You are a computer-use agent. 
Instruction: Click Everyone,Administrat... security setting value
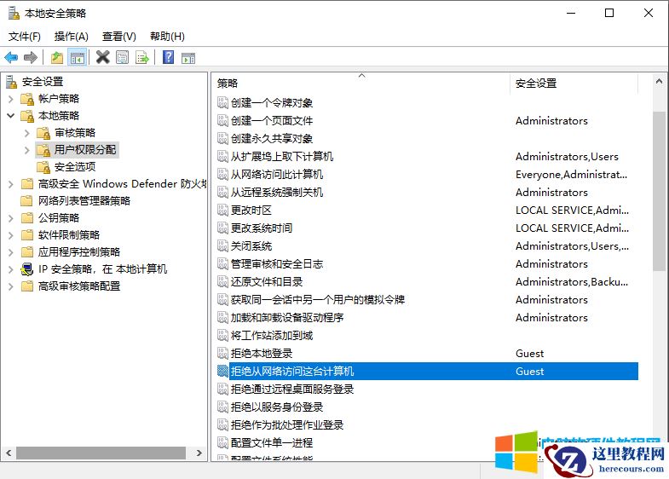tap(571, 175)
